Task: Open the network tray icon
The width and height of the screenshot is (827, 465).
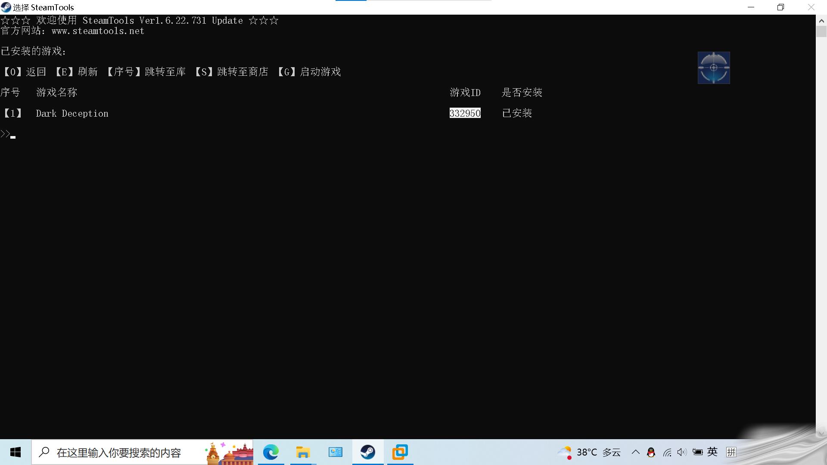Action: coord(667,452)
